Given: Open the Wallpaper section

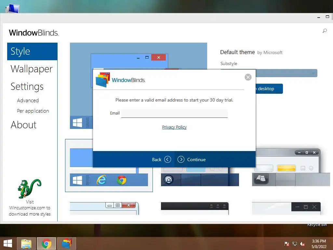Looking at the screenshot, I should [32, 69].
